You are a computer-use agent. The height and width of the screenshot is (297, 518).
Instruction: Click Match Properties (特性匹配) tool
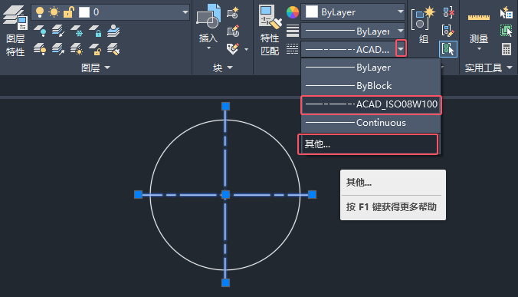point(270,31)
